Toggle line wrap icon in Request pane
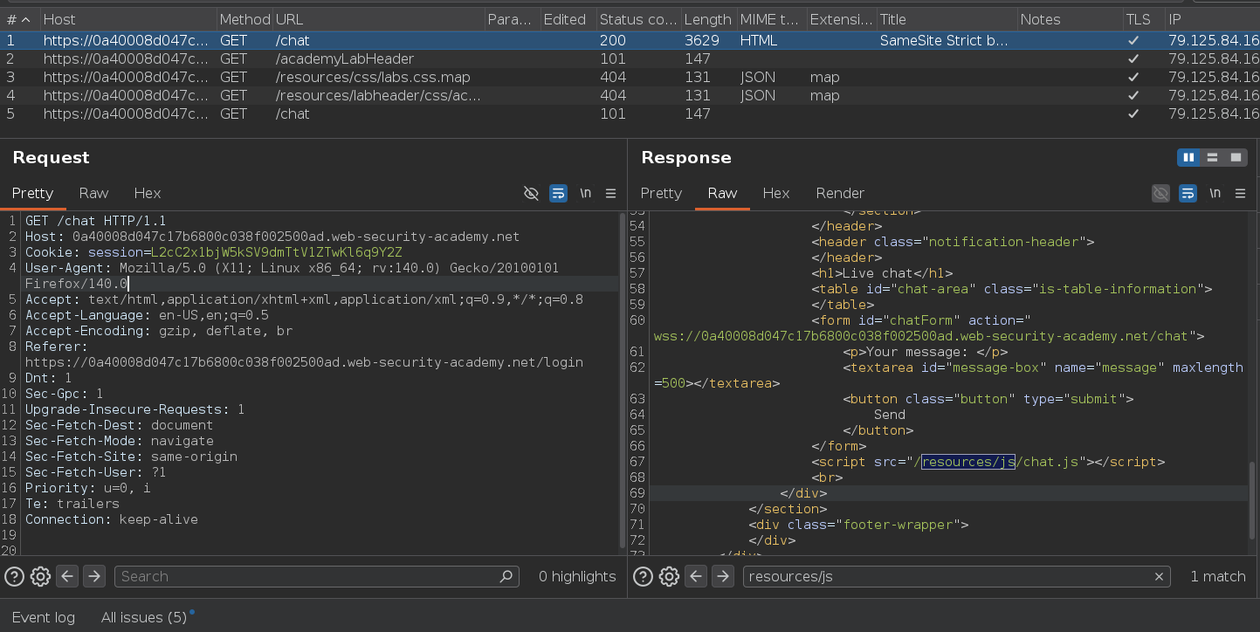Viewport: 1260px width, 632px height. [559, 194]
